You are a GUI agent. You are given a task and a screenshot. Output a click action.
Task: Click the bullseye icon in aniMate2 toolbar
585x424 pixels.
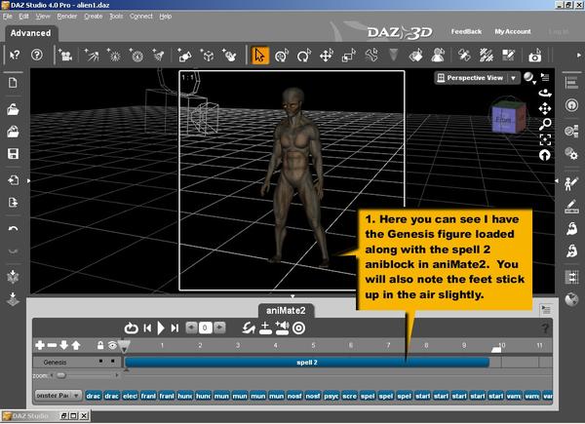click(298, 328)
